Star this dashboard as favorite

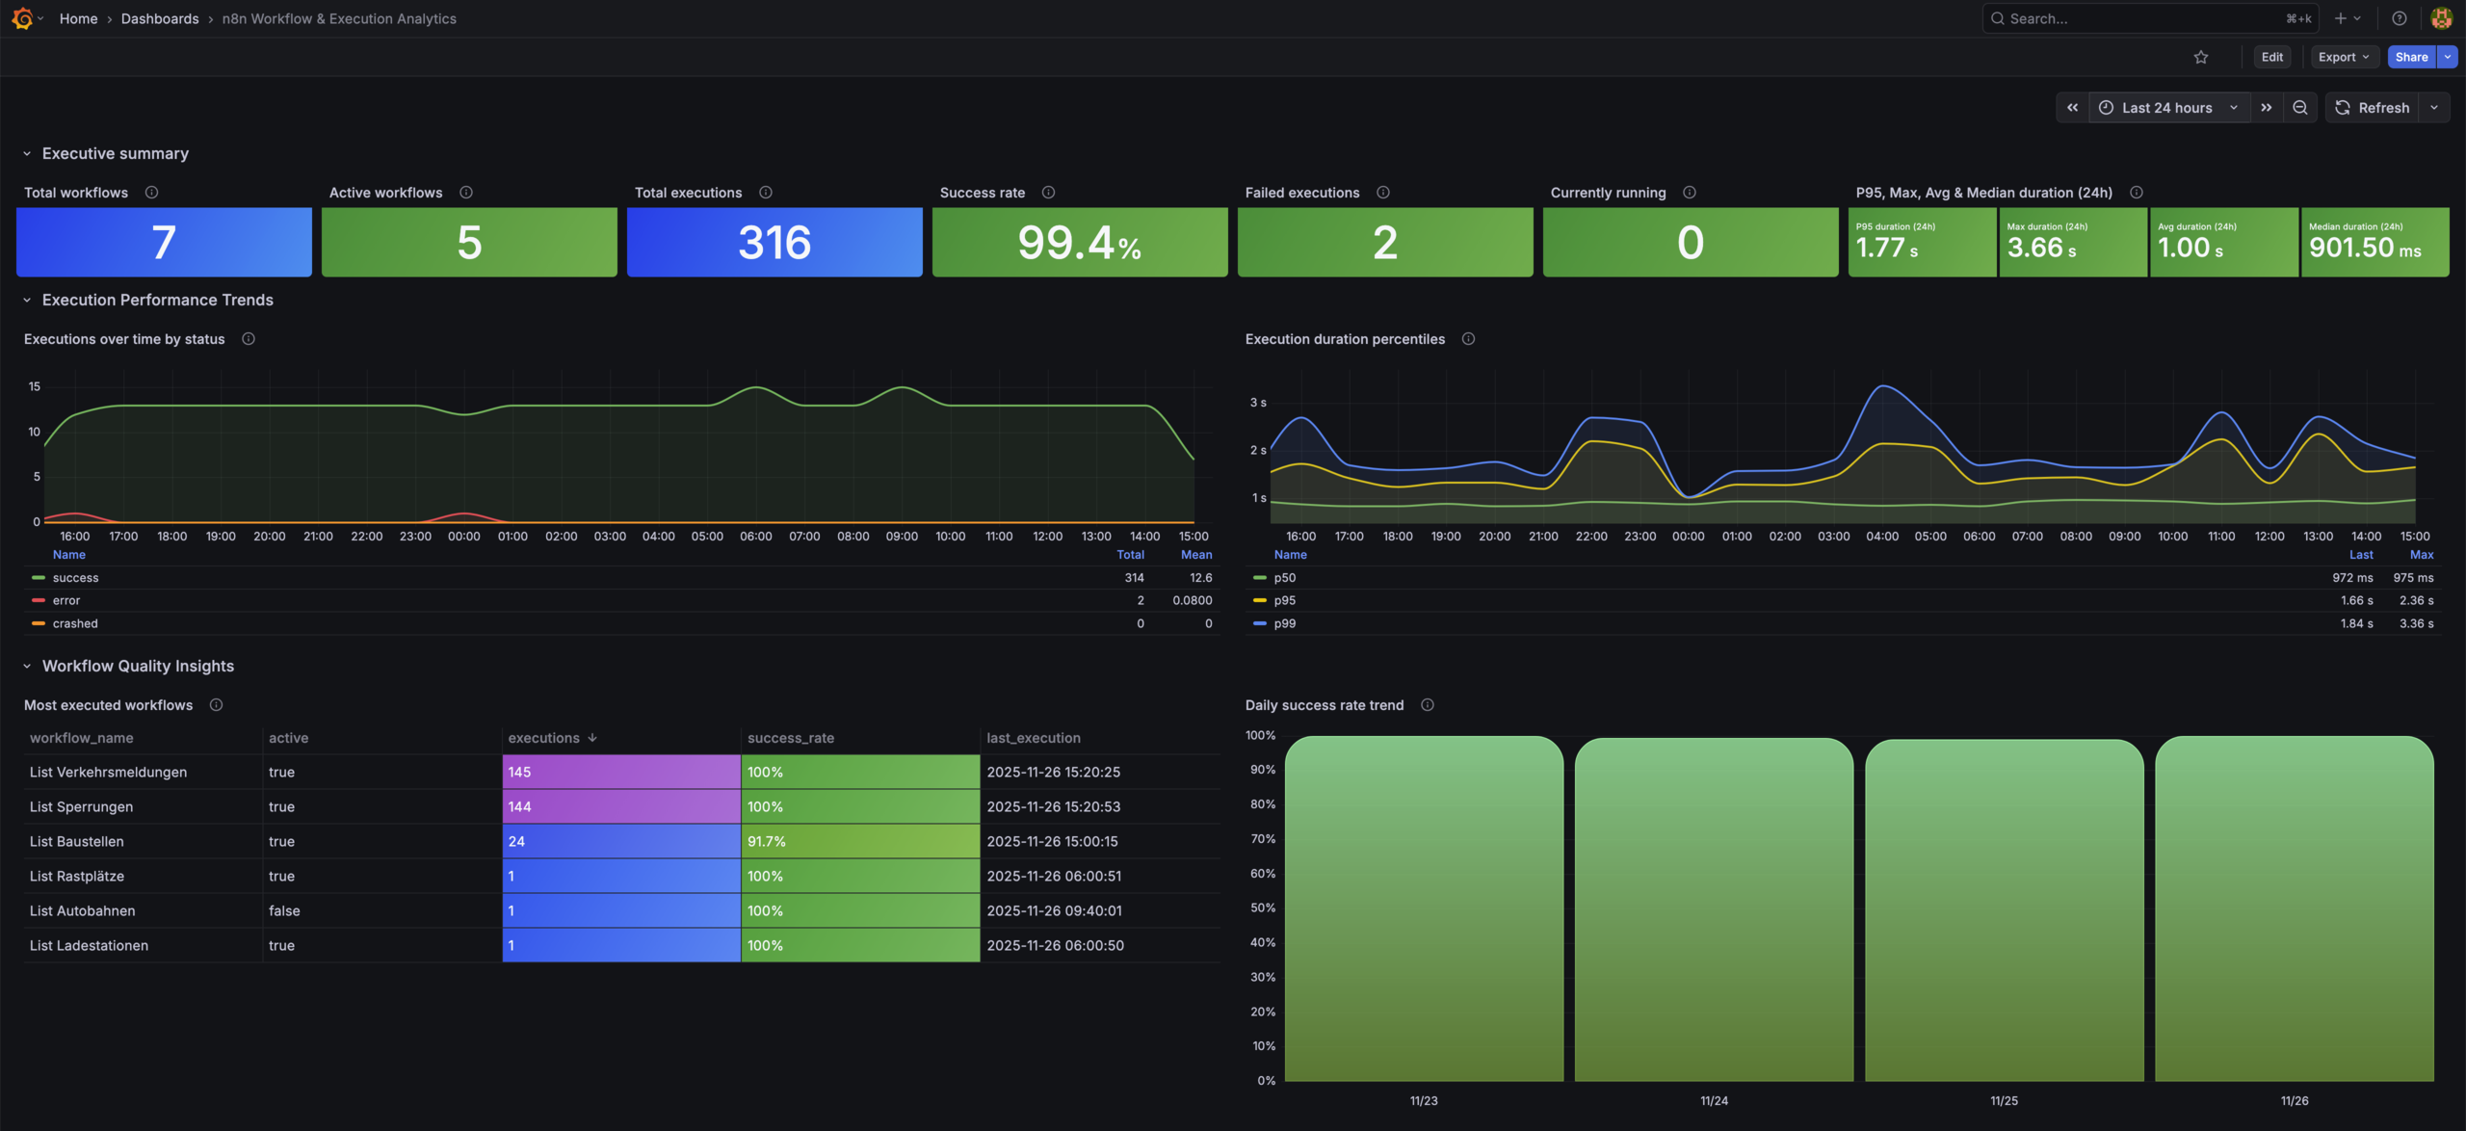click(2201, 57)
